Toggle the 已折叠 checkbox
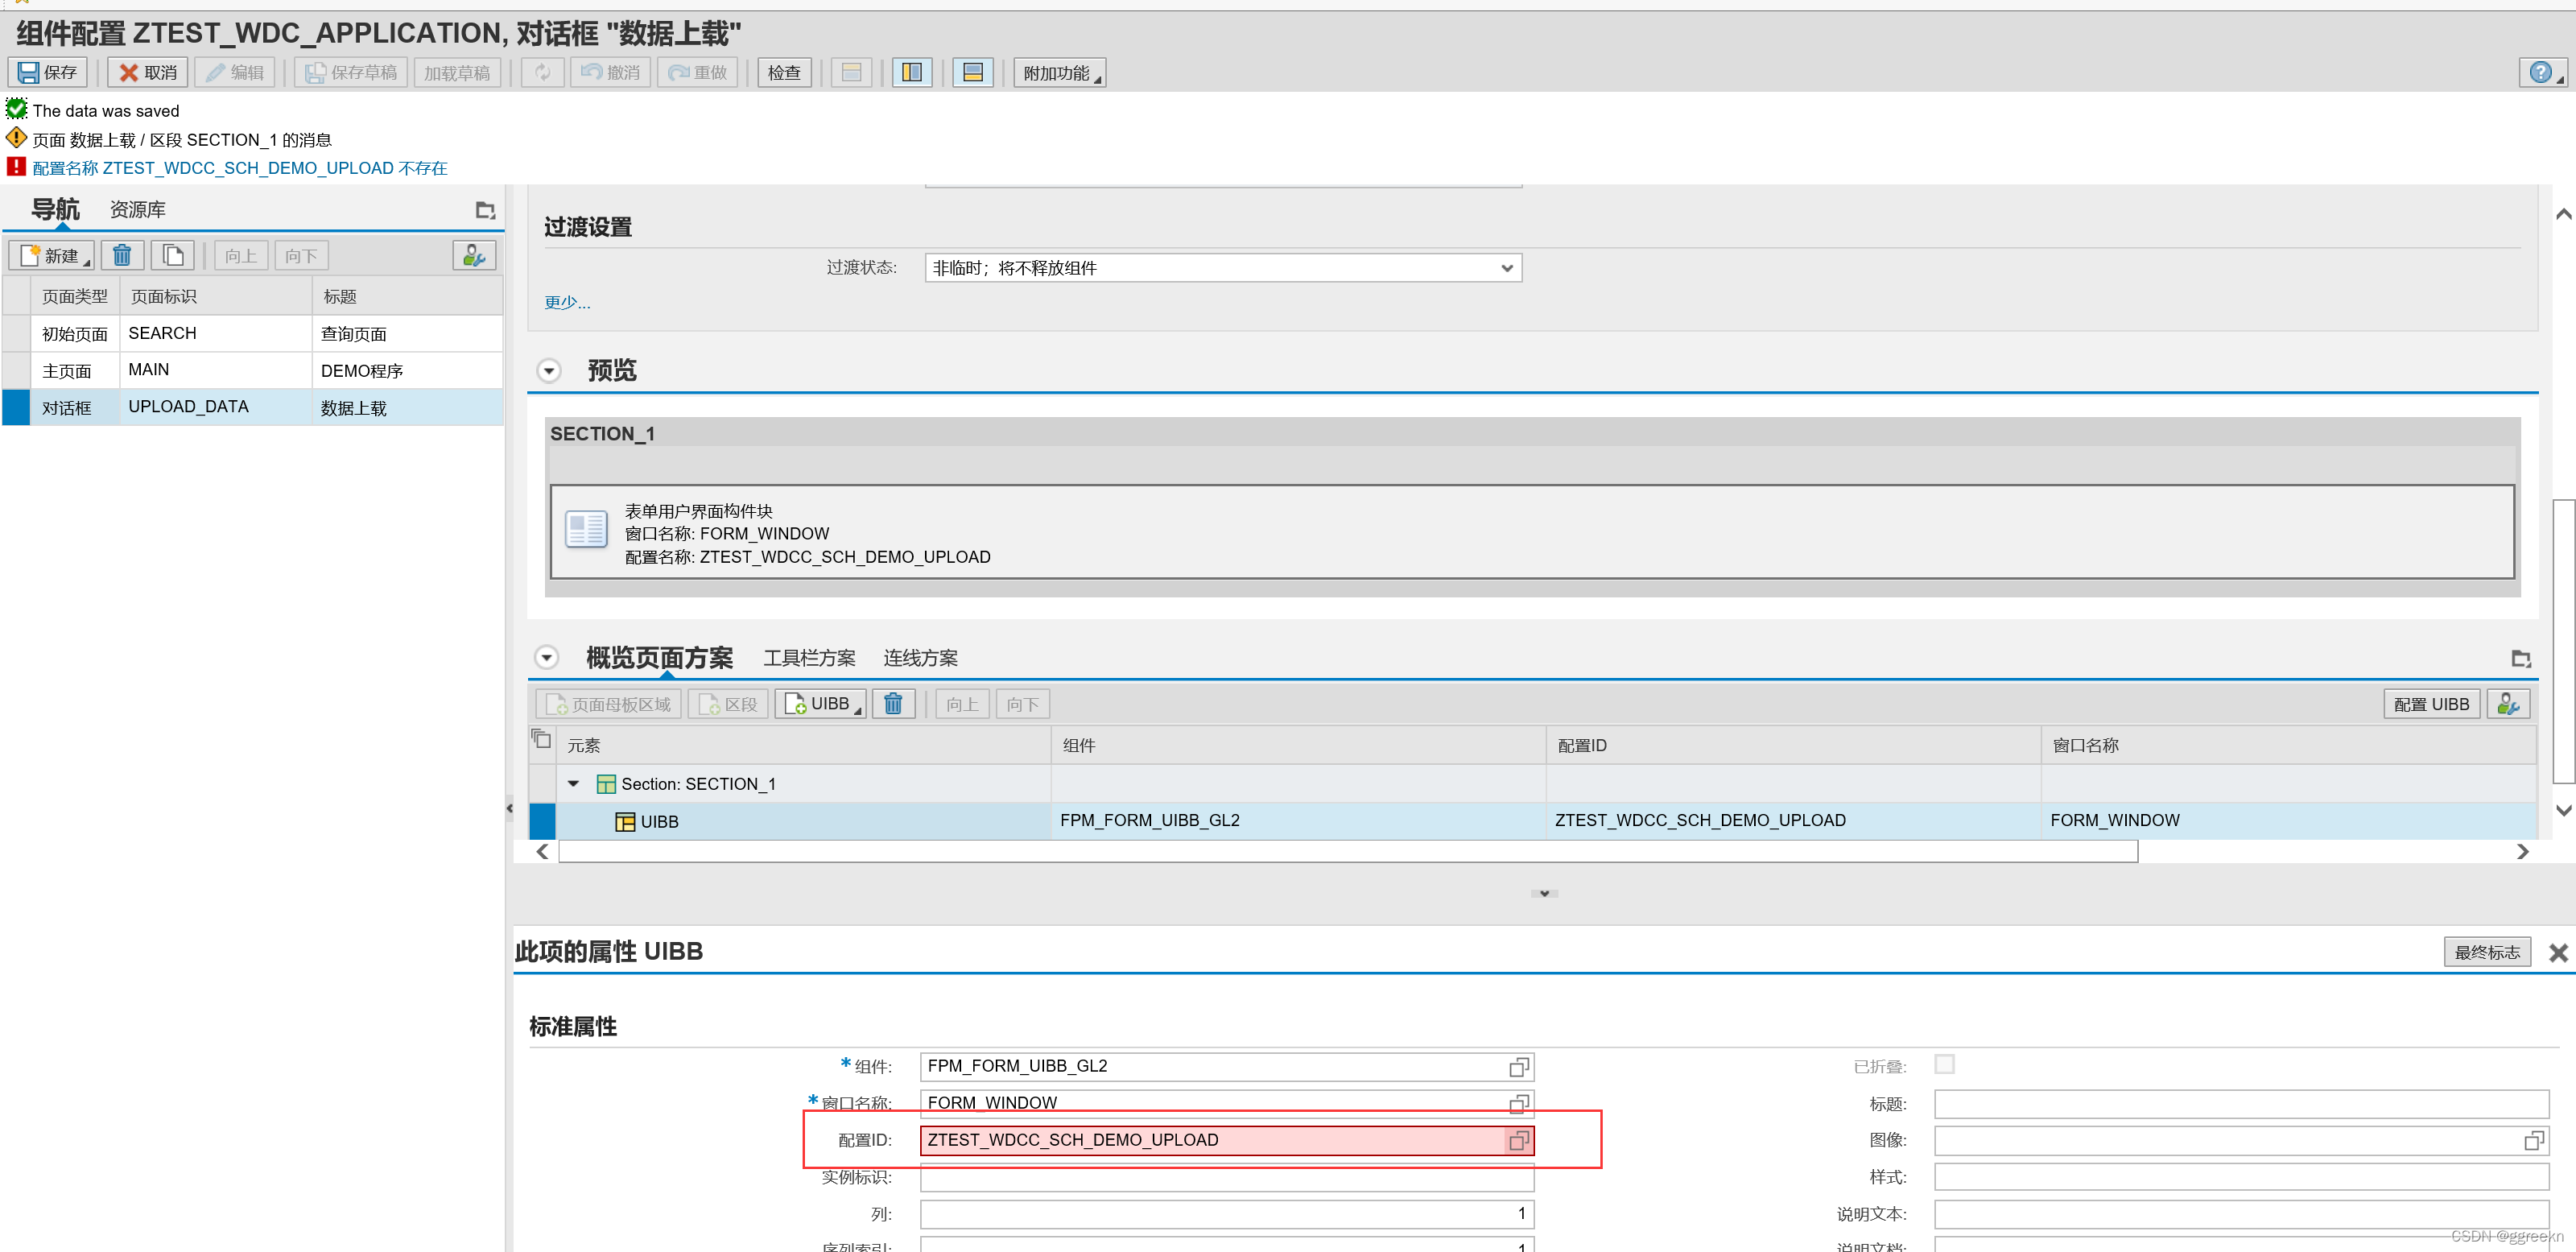This screenshot has height=1252, width=2576. pyautogui.click(x=1944, y=1064)
